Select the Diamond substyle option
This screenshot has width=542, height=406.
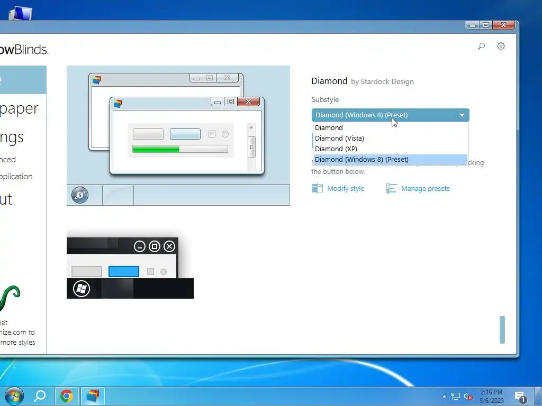[x=390, y=127]
